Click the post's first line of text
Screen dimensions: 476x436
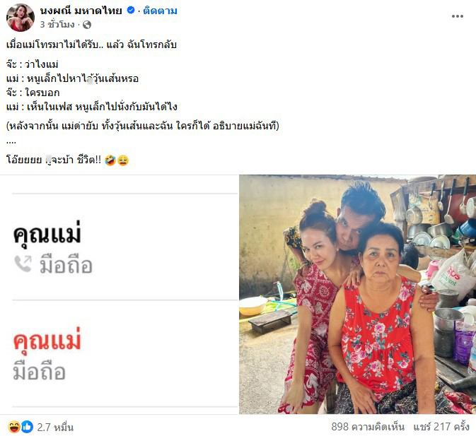[x=91, y=45]
